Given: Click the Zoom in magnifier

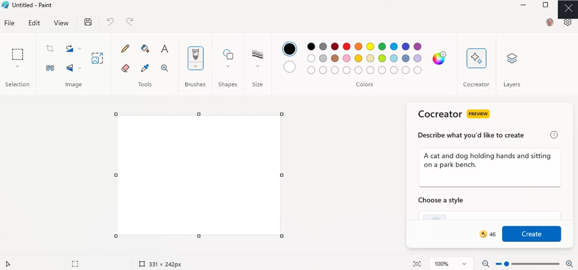Looking at the screenshot, I should [569, 264].
